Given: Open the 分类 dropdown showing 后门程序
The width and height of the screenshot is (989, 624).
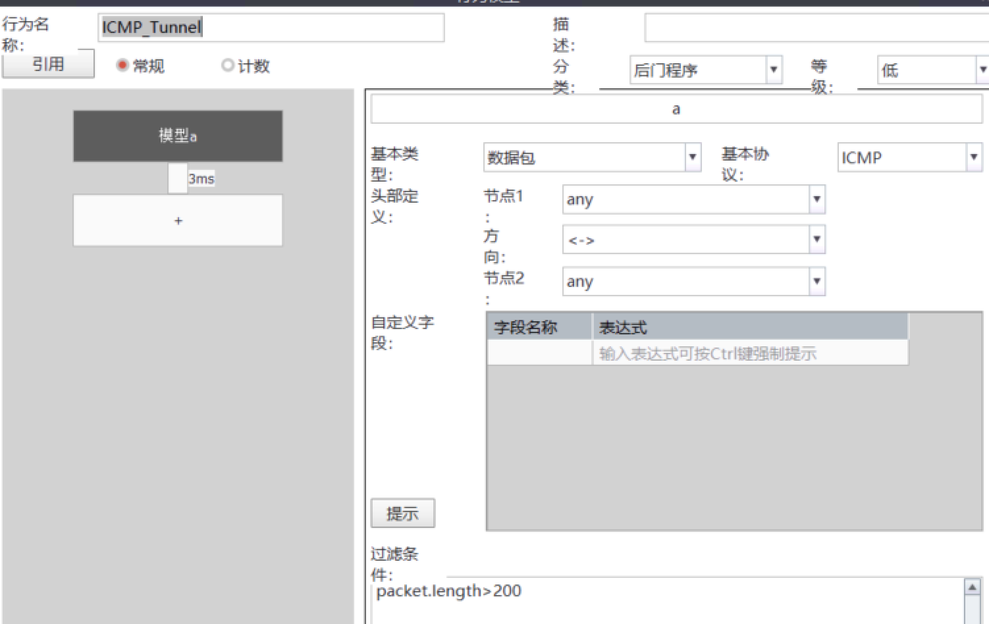Looking at the screenshot, I should pos(773,70).
